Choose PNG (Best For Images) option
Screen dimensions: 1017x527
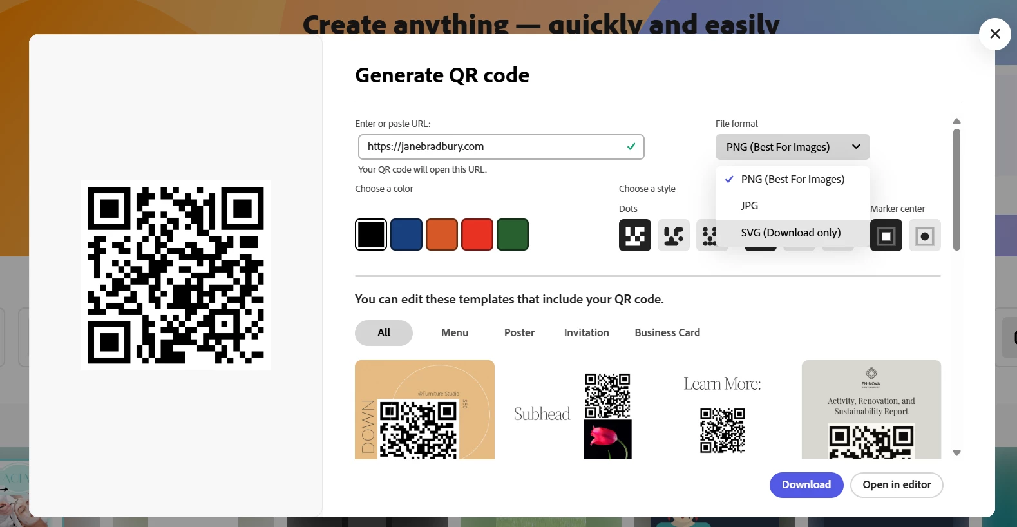coord(793,179)
